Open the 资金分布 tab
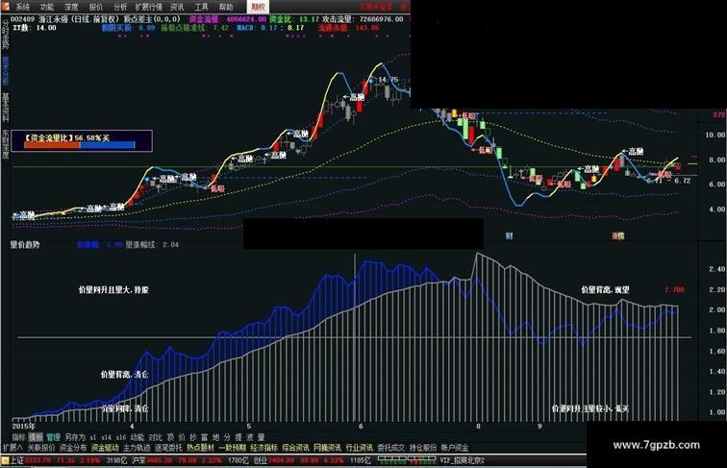This screenshot has width=727, height=468. click(73, 448)
